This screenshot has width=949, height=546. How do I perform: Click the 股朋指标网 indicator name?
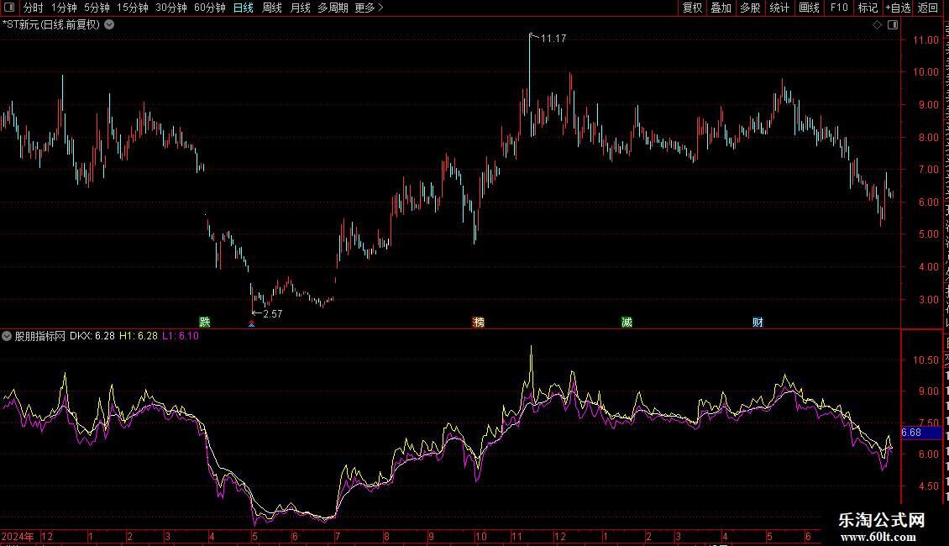pos(40,336)
